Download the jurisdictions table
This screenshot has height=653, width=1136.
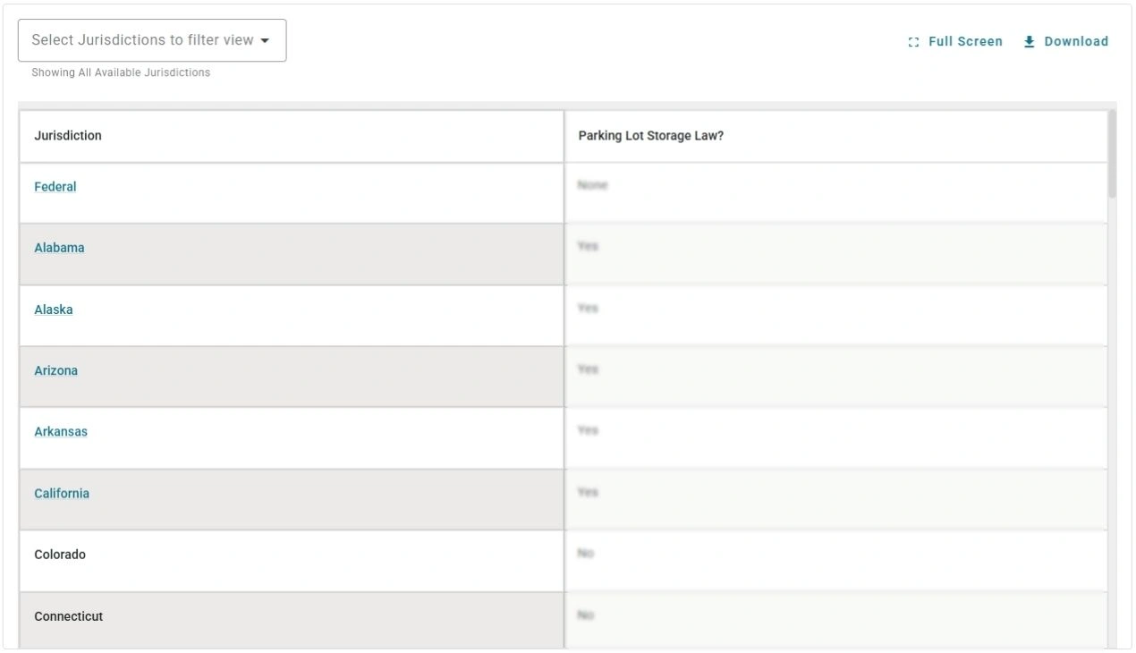pos(1074,41)
